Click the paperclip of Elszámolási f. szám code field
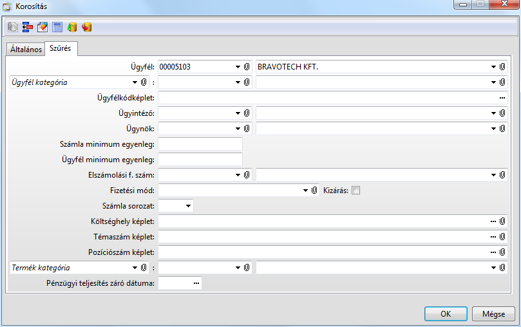The height and width of the screenshot is (327, 521). [x=247, y=174]
